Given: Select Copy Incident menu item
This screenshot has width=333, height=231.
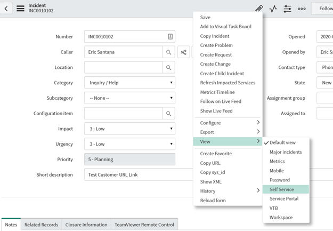Looking at the screenshot, I should tap(228, 36).
